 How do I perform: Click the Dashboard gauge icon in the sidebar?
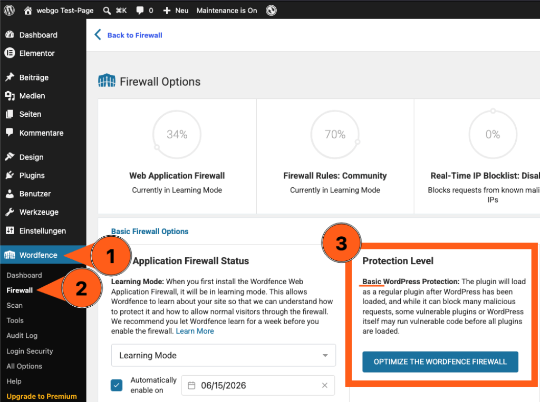[x=9, y=35]
